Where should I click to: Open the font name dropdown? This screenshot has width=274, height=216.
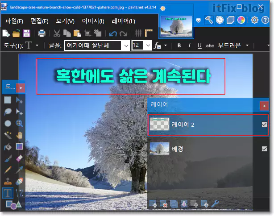[x=126, y=46]
